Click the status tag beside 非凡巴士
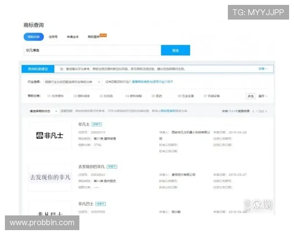Viewport: 294px width, 235px height. pyautogui.click(x=100, y=204)
